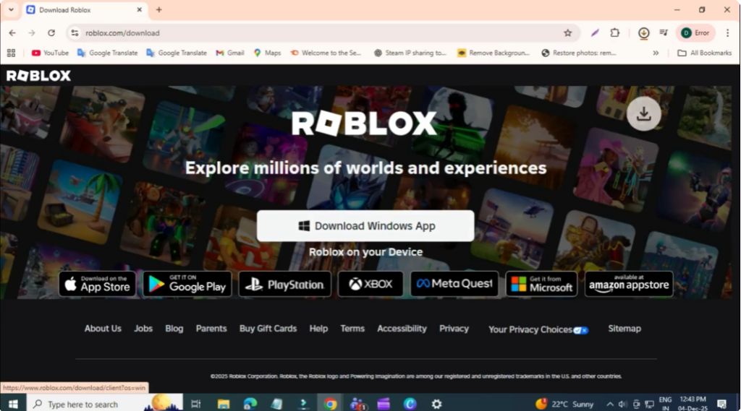Open the media controls icon
The height and width of the screenshot is (411, 741).
pos(664,33)
